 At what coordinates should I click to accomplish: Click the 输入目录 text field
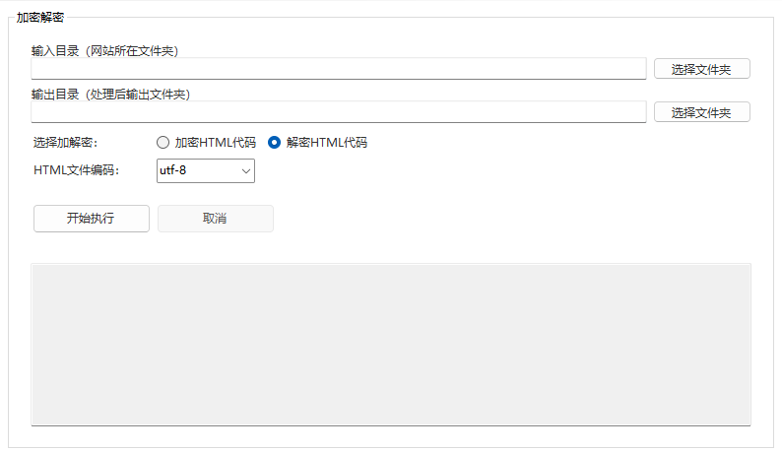point(338,68)
